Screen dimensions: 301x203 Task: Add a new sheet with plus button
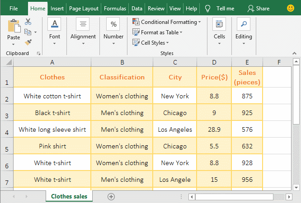click(111, 196)
